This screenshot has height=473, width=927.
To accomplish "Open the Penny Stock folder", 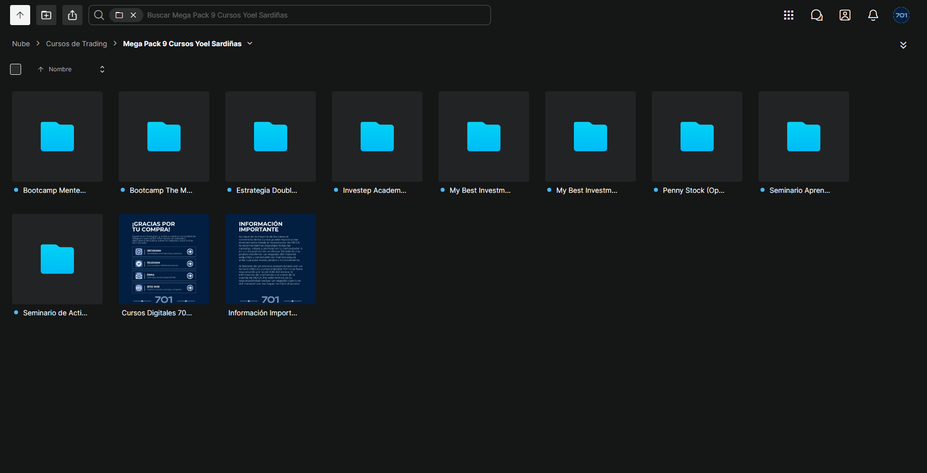I will point(697,137).
